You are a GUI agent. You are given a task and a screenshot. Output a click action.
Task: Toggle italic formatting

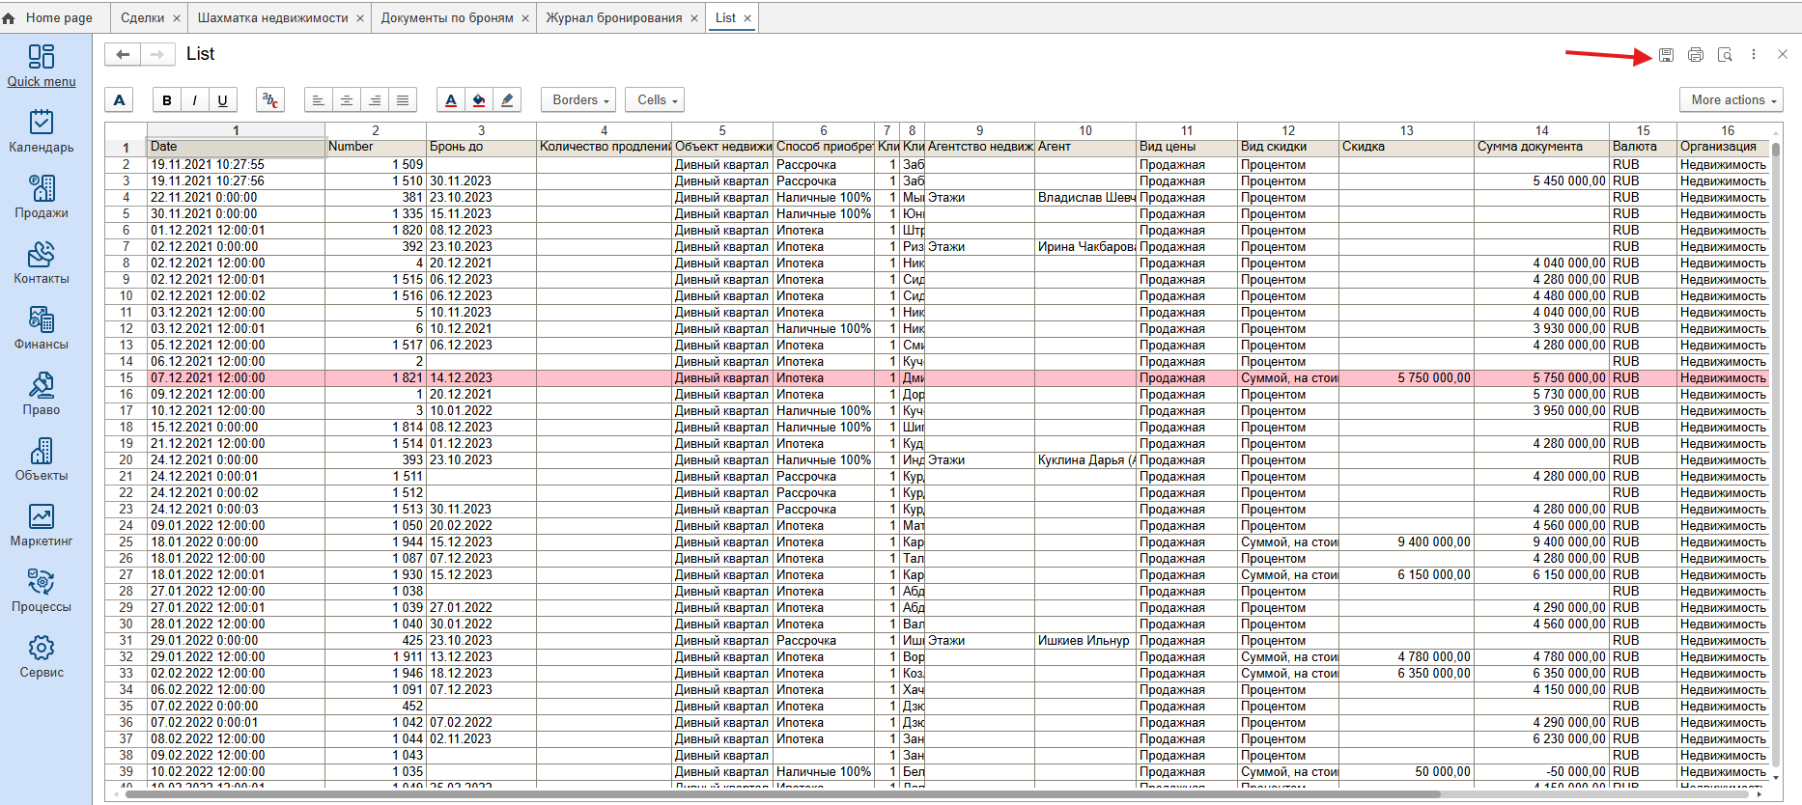(195, 100)
